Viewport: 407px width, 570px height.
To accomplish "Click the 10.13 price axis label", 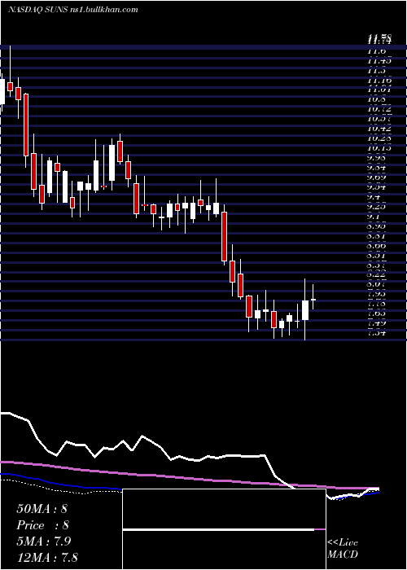I will (379, 148).
